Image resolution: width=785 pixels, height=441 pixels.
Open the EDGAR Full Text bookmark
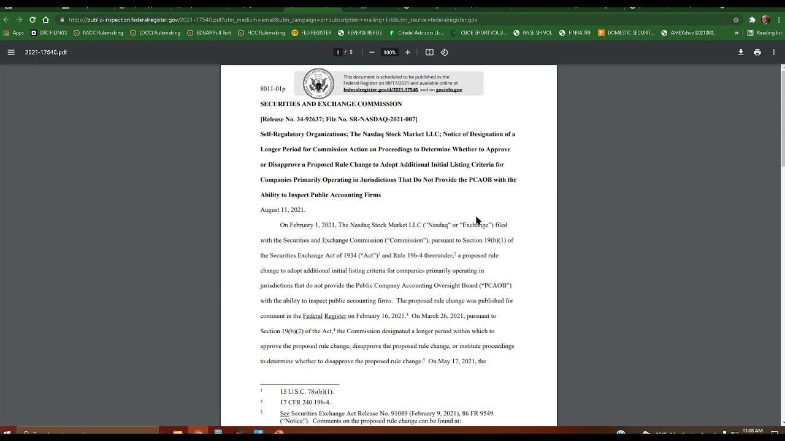pyautogui.click(x=209, y=33)
